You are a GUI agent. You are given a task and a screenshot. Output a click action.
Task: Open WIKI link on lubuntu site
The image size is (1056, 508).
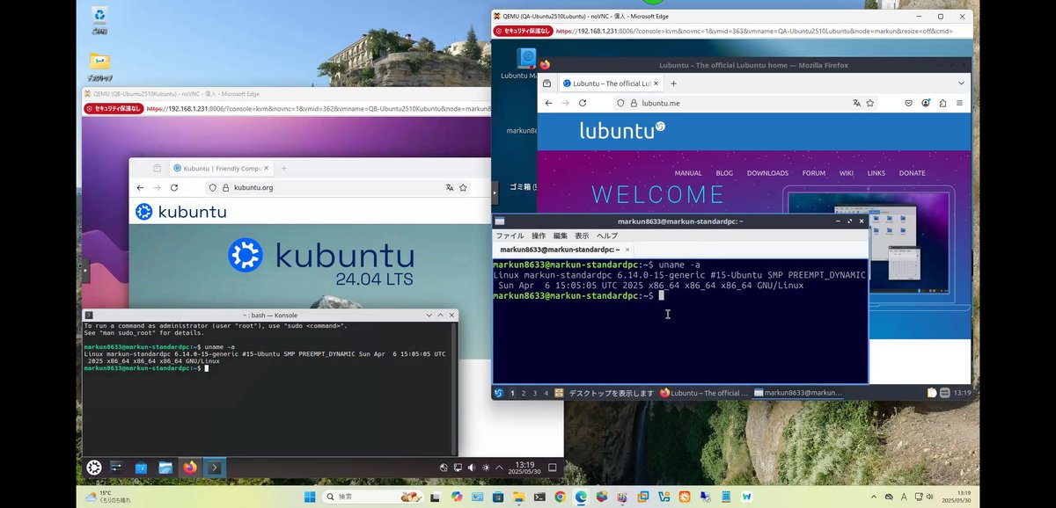tap(847, 173)
